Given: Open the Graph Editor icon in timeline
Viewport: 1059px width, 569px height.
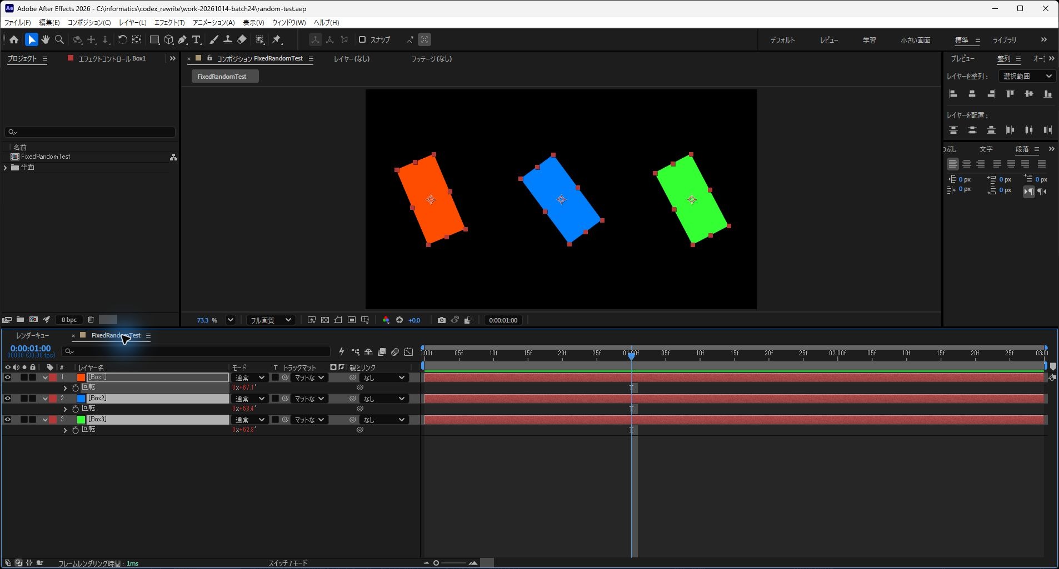Looking at the screenshot, I should [x=408, y=352].
